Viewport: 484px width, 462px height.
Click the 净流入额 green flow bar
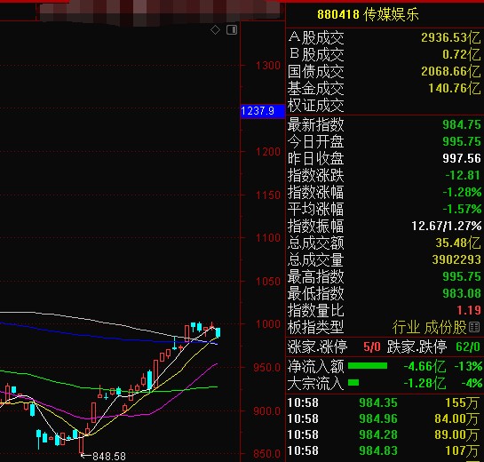click(368, 366)
